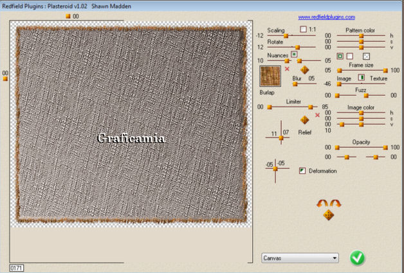Adjust Image color hue slider

362,112
